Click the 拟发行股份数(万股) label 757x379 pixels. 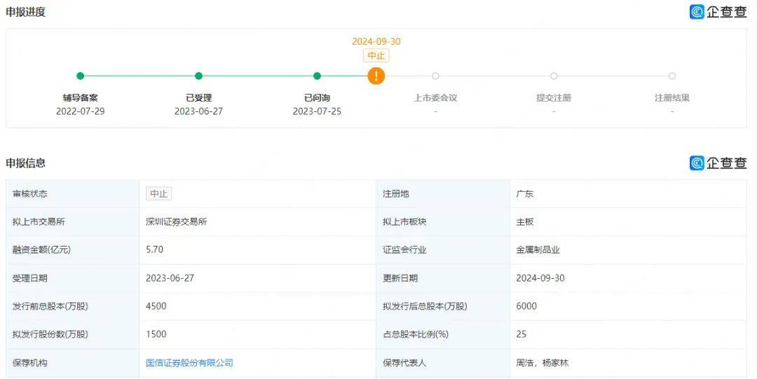(50, 334)
